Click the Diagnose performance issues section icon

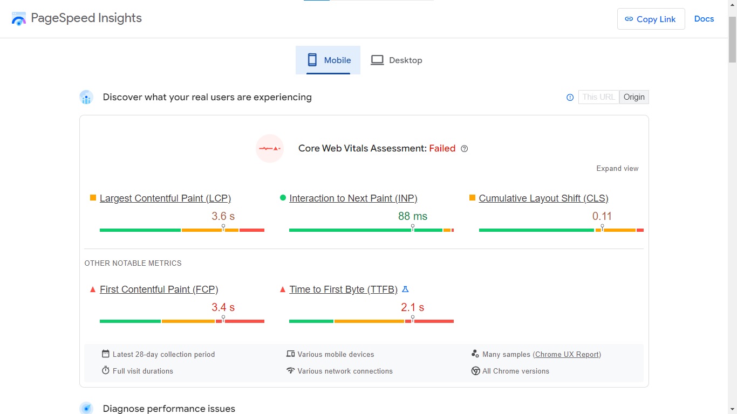[x=86, y=408]
